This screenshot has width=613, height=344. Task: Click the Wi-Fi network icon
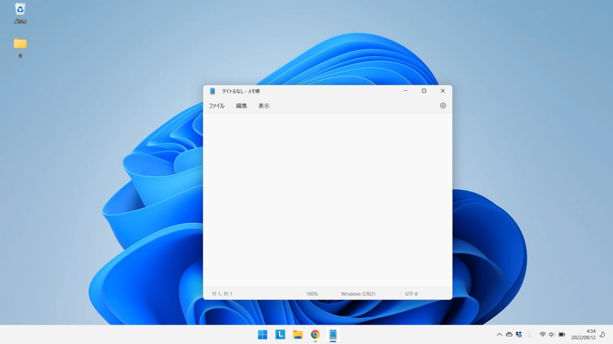[x=543, y=334]
